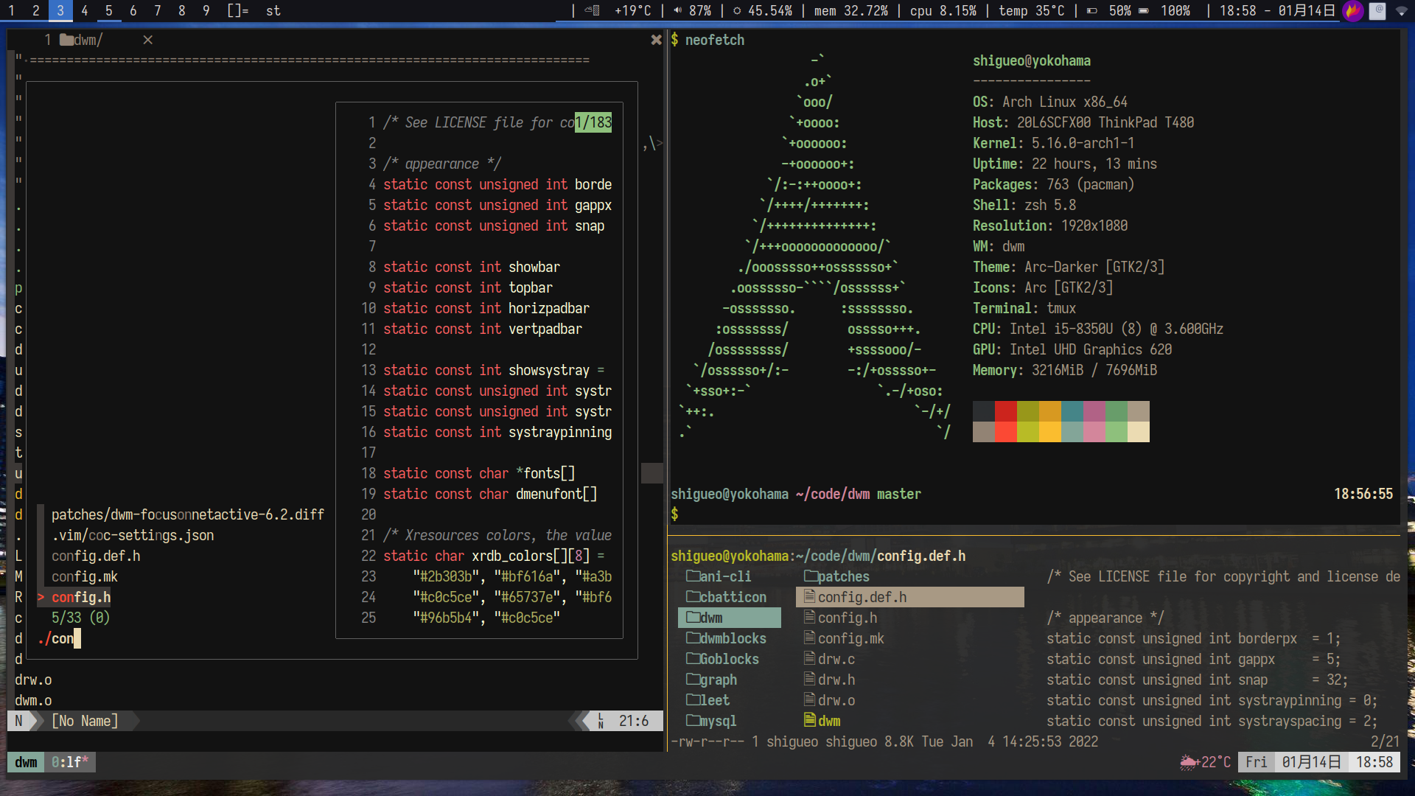
Task: Select config.def.h in the fzf result list
Action: coord(96,556)
